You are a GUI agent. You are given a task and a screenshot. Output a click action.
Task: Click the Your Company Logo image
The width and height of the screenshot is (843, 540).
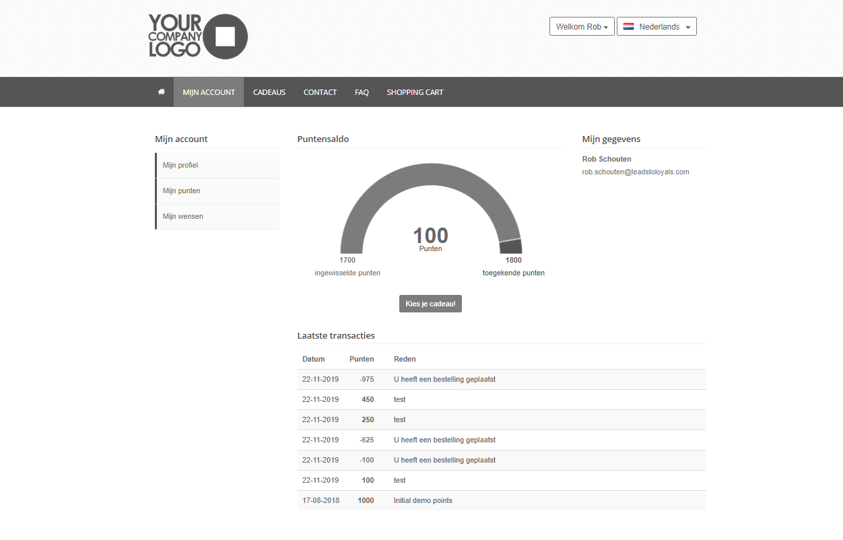(198, 36)
